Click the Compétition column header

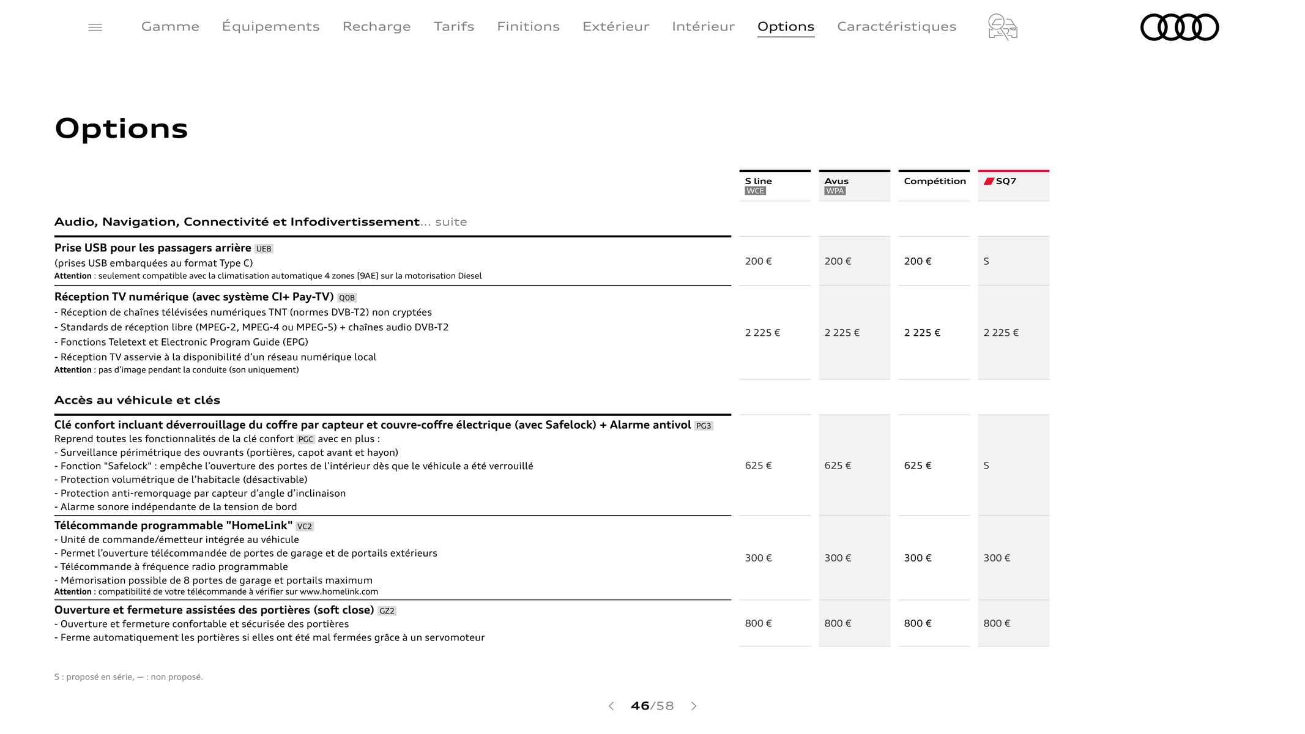tap(934, 185)
